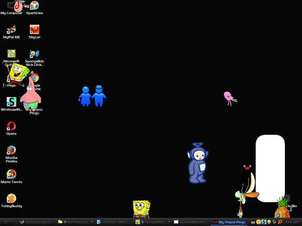Open the My Computer desktop icon
Viewport: 302px width, 226px height.
[x=11, y=8]
